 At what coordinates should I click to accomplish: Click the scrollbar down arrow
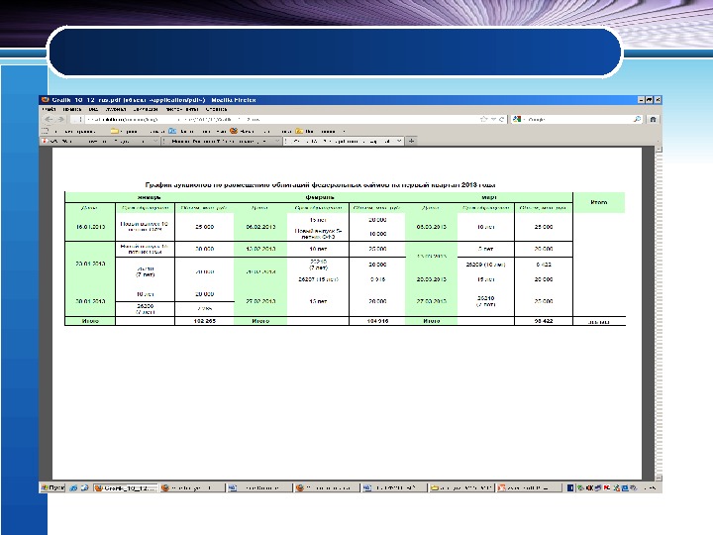[659, 478]
